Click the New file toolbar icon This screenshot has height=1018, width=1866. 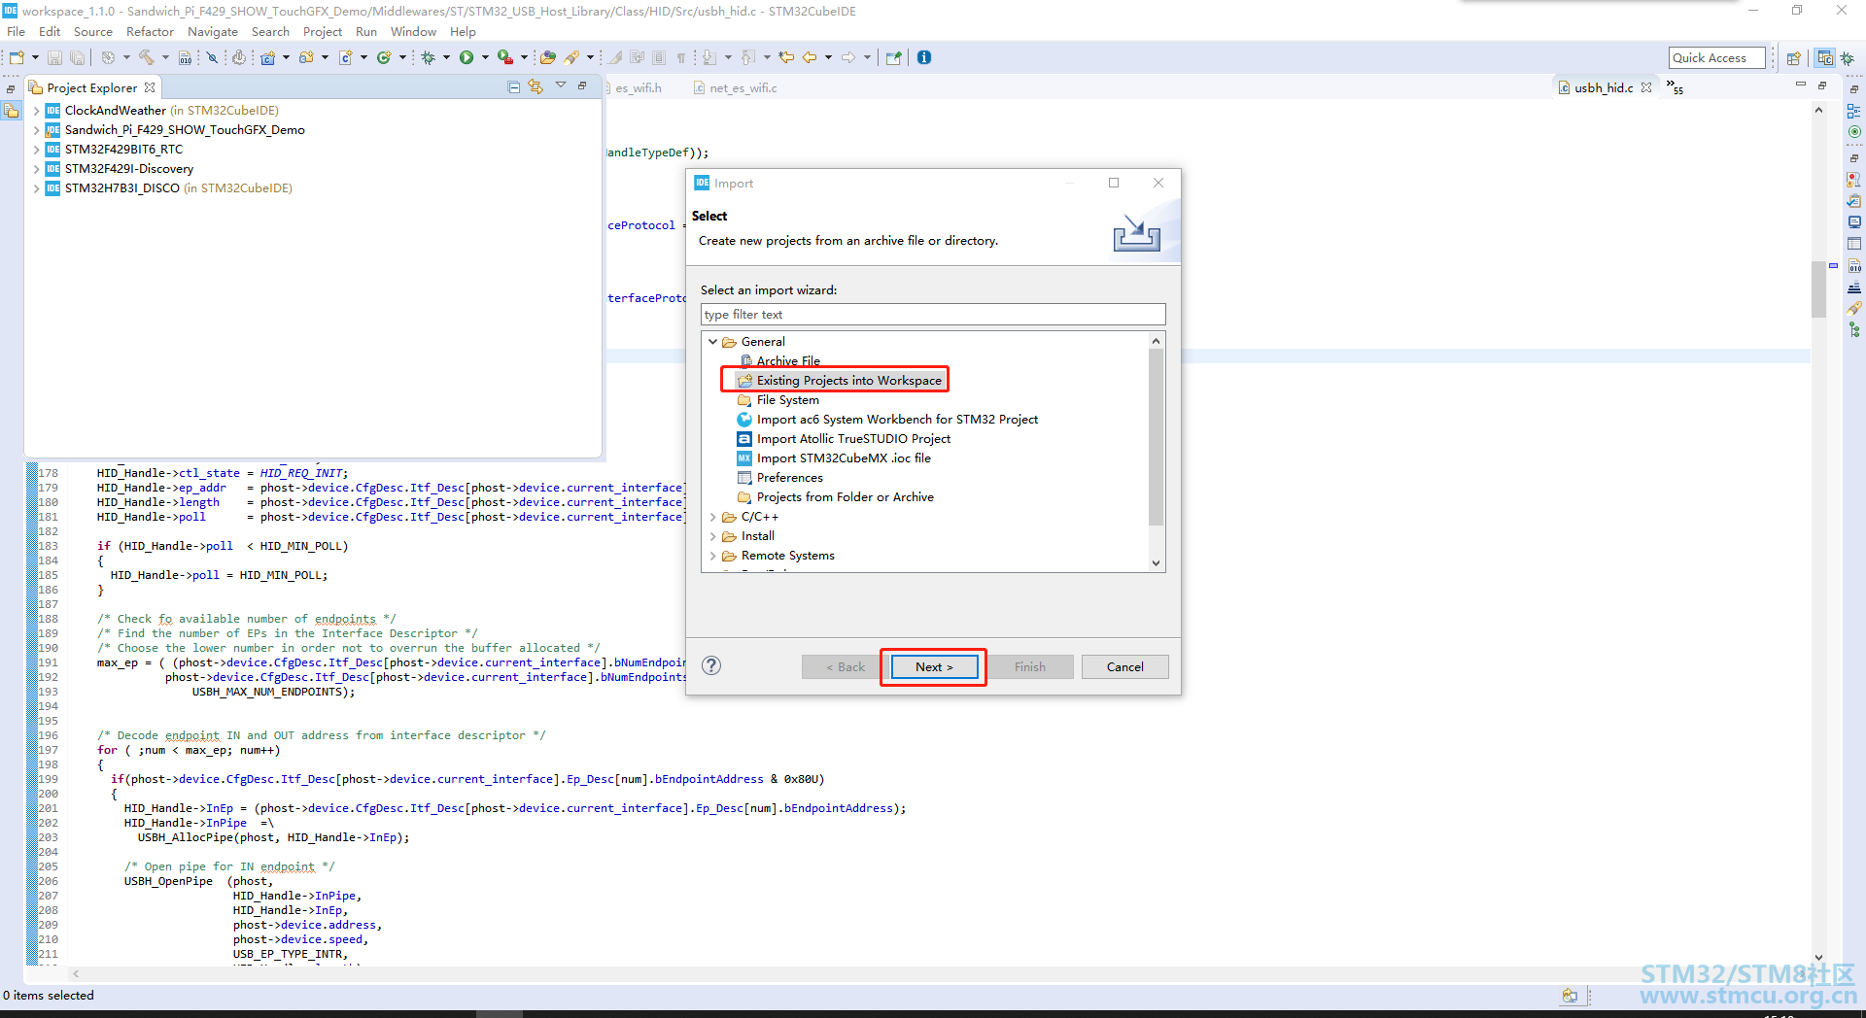click(17, 57)
